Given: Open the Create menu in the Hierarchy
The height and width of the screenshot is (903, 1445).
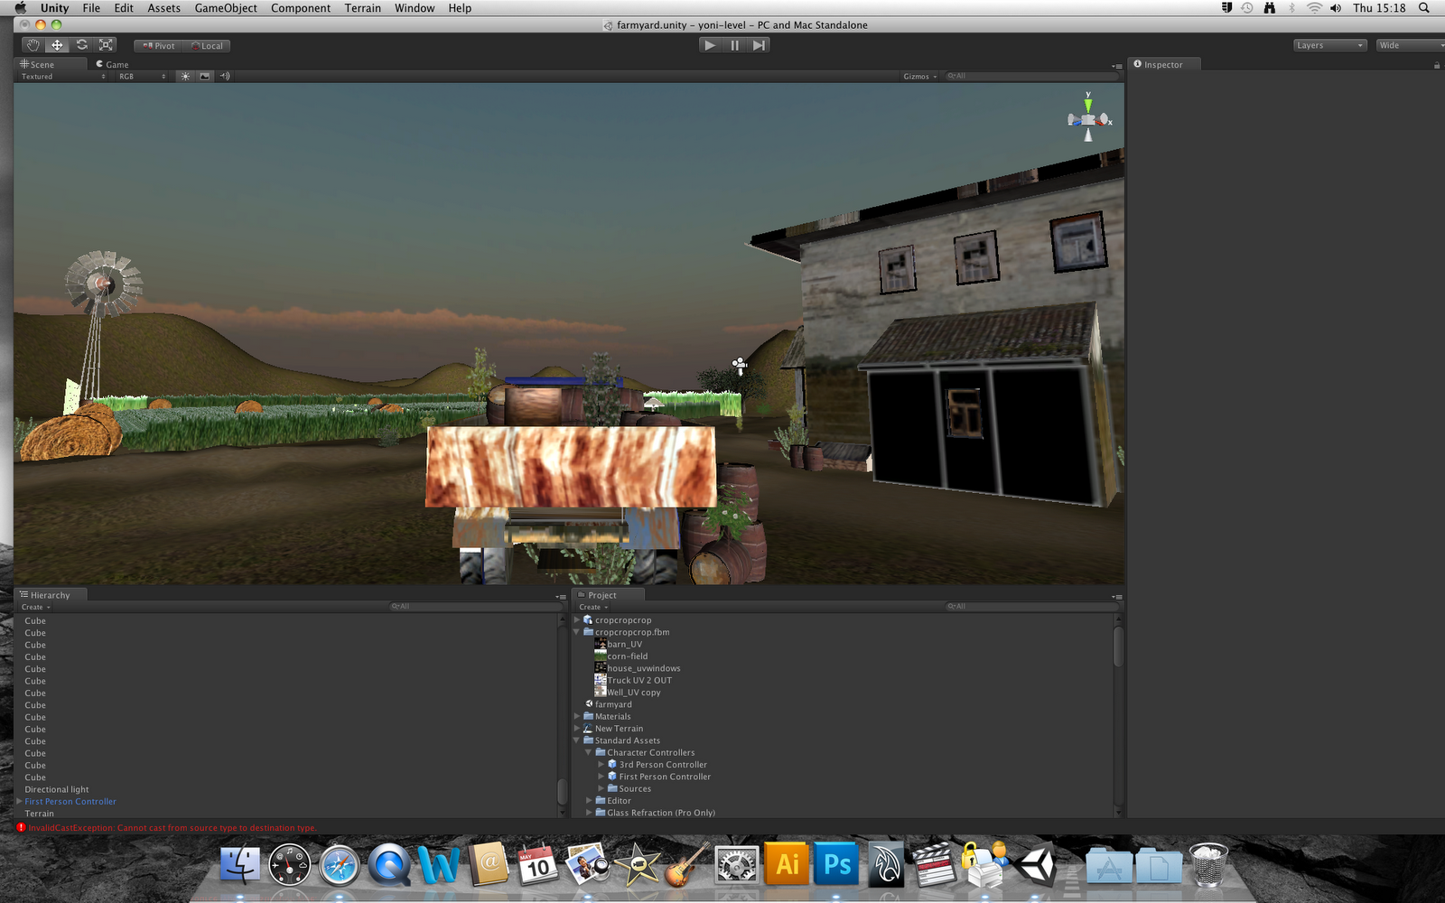Looking at the screenshot, I should [x=33, y=607].
